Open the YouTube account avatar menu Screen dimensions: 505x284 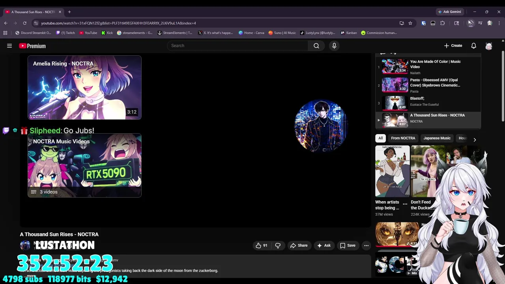489,46
